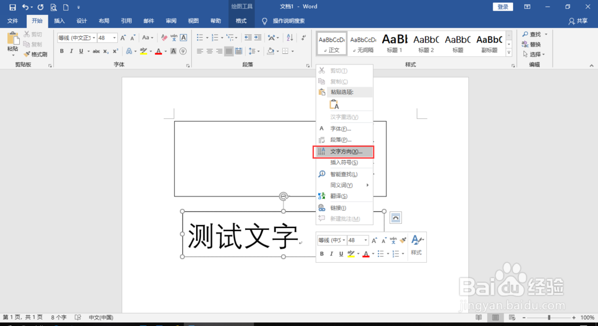Choose 翻译(S) from the context menu
This screenshot has width=598, height=326.
click(x=344, y=196)
